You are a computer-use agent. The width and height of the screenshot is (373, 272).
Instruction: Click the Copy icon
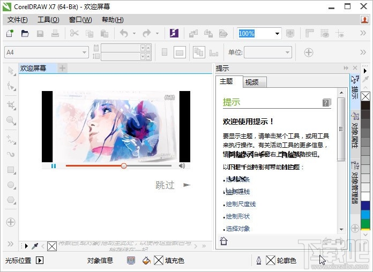click(89, 34)
